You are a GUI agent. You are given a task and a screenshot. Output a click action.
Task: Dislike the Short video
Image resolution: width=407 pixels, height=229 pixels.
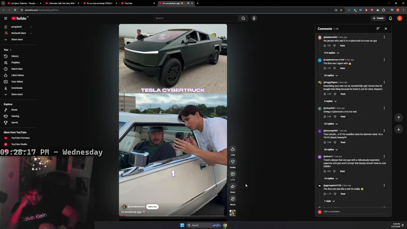click(x=233, y=162)
